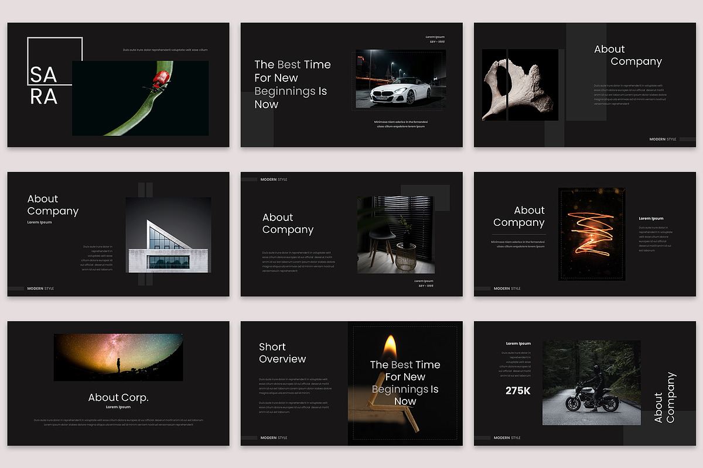
Task: Select the orange light painting photo
Action: tap(592, 234)
